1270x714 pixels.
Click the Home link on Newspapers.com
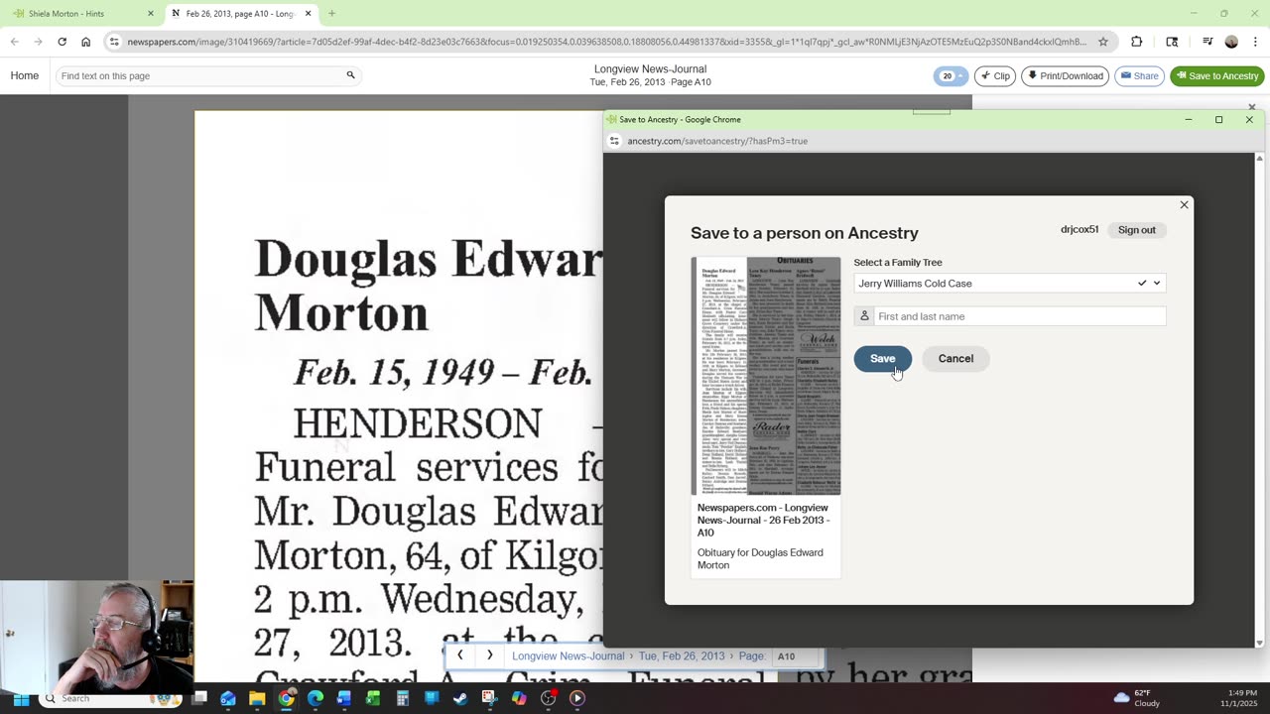25,75
